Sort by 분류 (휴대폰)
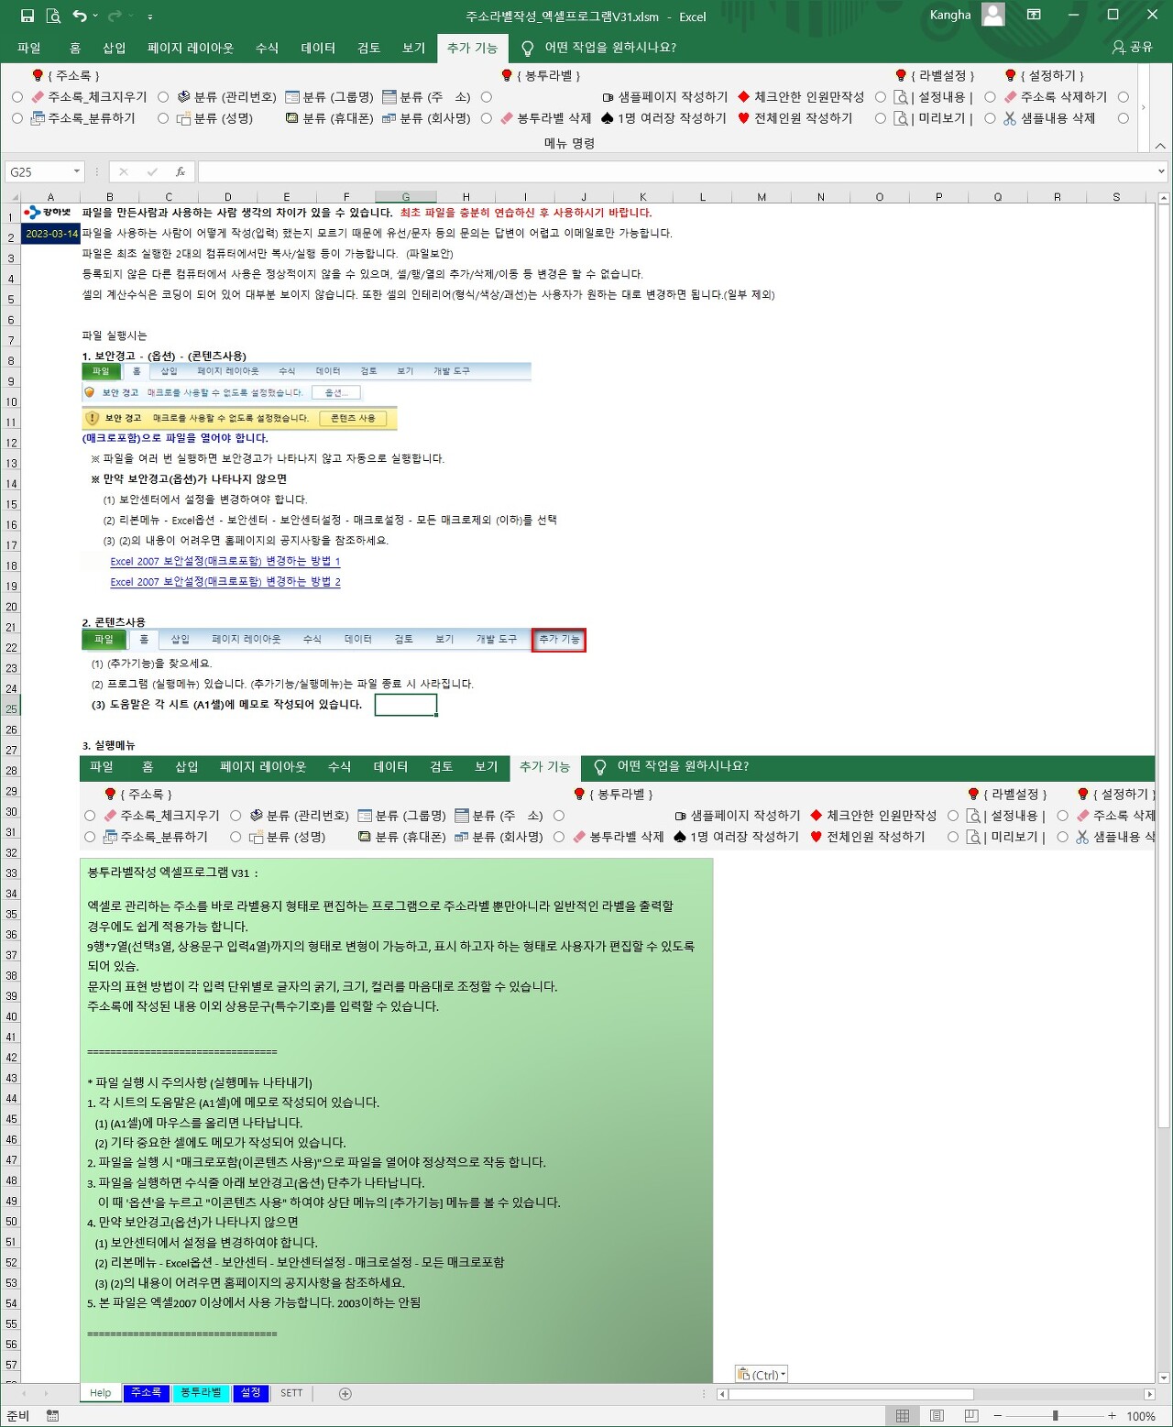1173x1427 pixels. click(329, 118)
